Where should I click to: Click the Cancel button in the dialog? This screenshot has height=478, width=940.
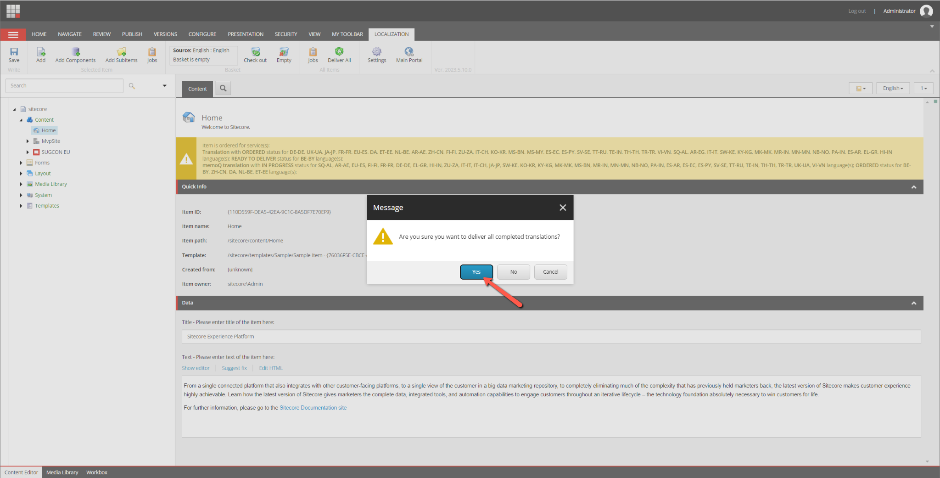(x=551, y=272)
